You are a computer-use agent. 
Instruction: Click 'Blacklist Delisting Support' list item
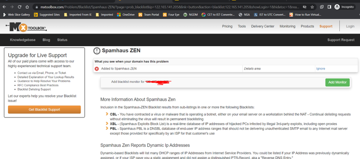tap(34, 89)
